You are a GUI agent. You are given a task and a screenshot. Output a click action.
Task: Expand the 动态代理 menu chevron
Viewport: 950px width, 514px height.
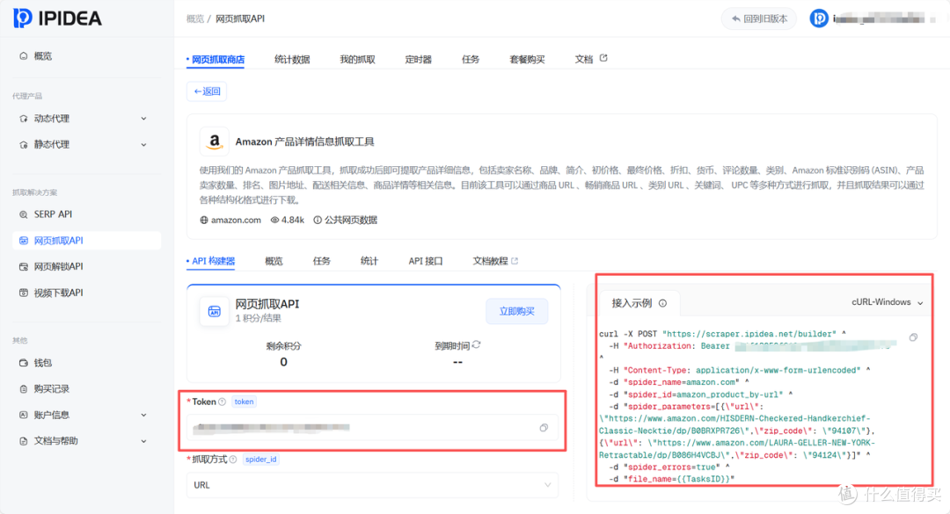[143, 119]
